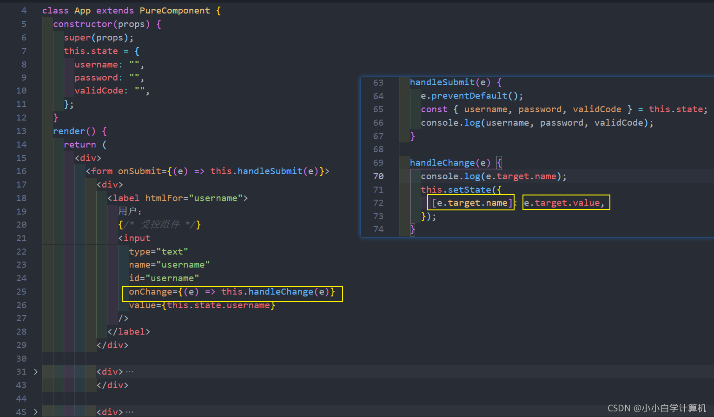714x417 pixels.
Task: Click id="username" attribute
Action: point(164,278)
